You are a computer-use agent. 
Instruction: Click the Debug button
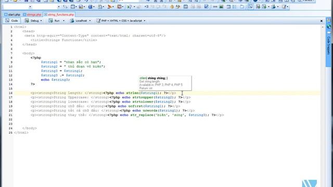point(32,21)
